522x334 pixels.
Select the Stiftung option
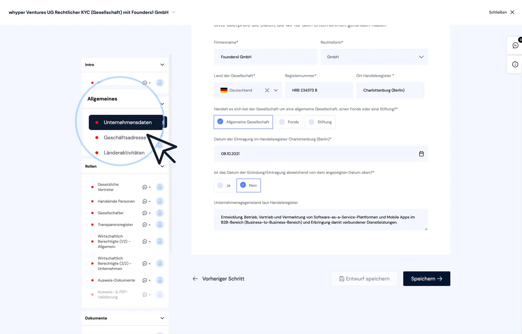pyautogui.click(x=320, y=122)
